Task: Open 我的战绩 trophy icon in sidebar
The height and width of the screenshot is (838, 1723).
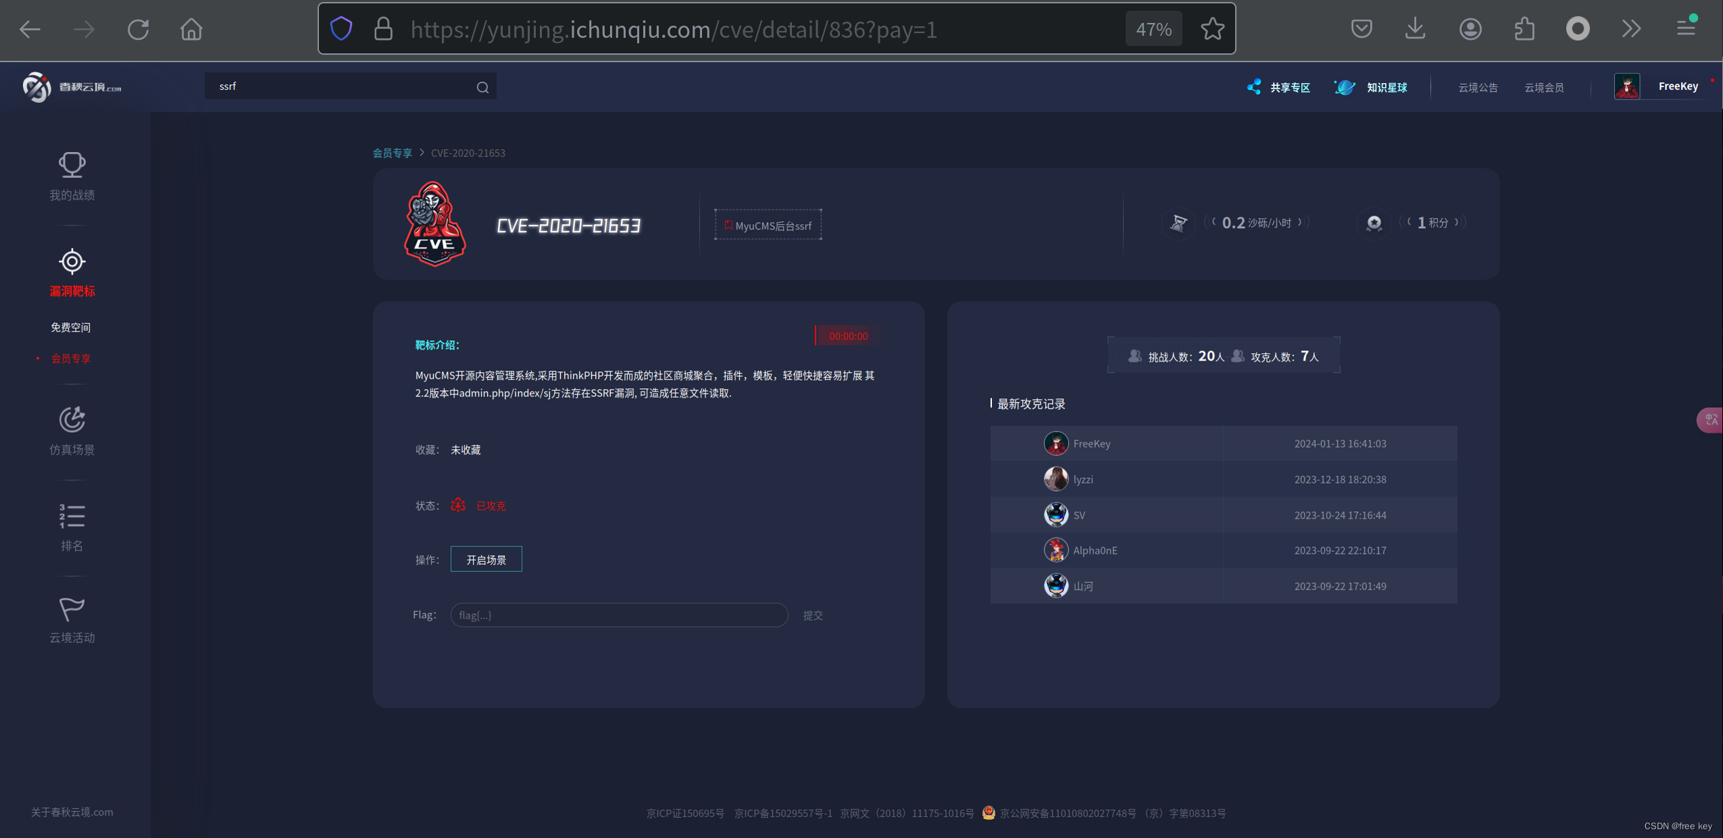Action: (x=72, y=164)
